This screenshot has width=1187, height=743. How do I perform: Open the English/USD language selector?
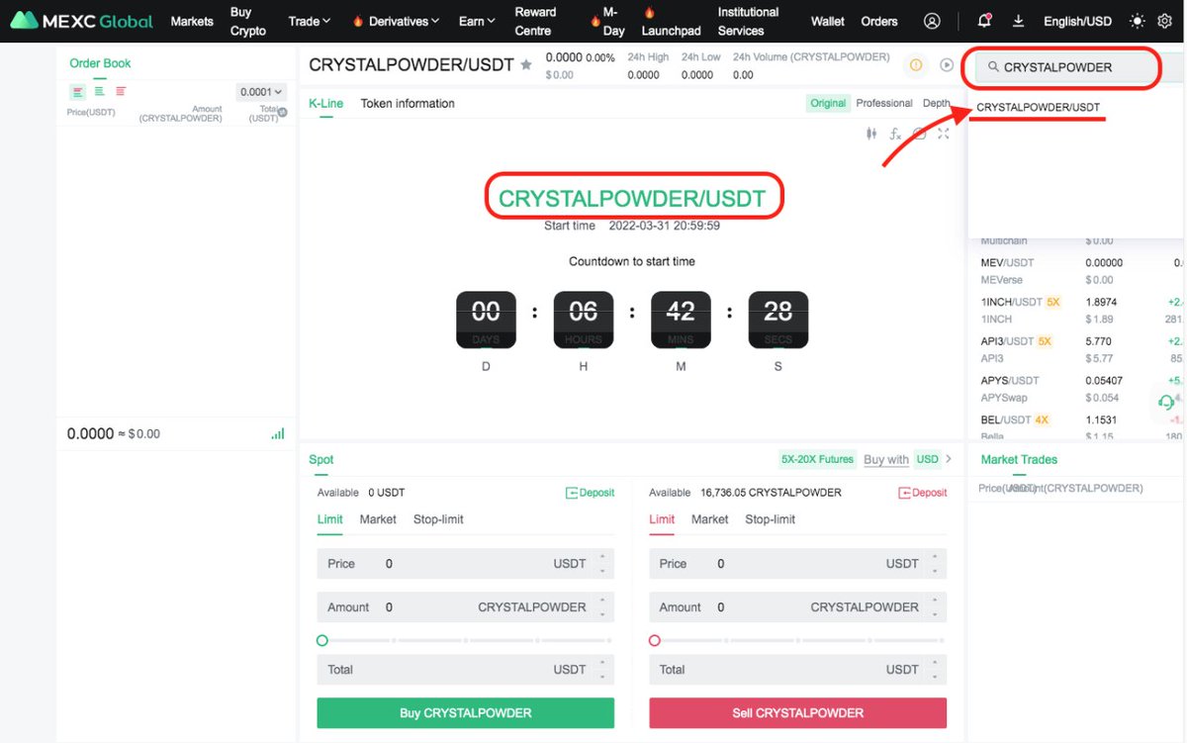pos(1077,21)
